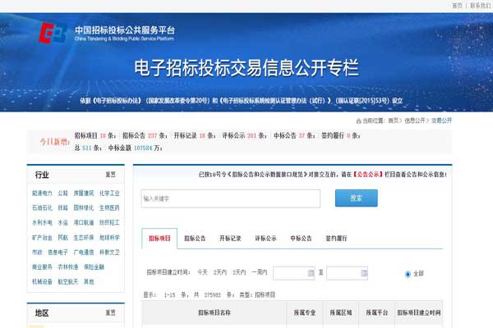Reset the 地区 filter with 重置

click(110, 312)
